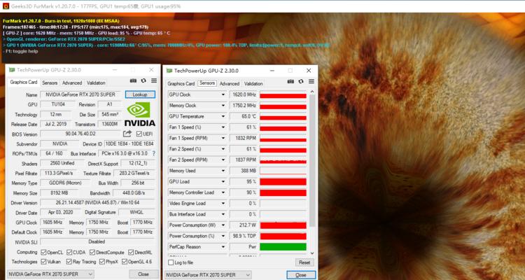Switch to the Sensors tab in left GPU-Z window

pyautogui.click(x=50, y=83)
